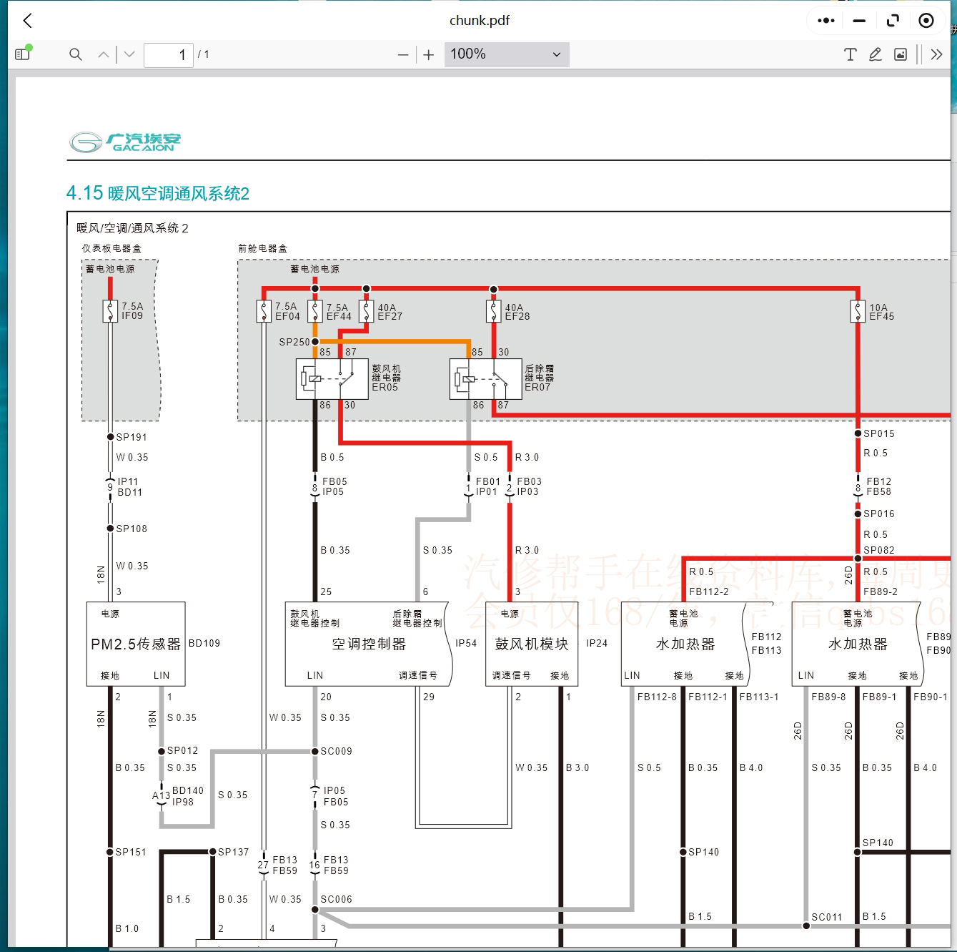Click the insert image tool
The height and width of the screenshot is (952, 957).
point(901,54)
